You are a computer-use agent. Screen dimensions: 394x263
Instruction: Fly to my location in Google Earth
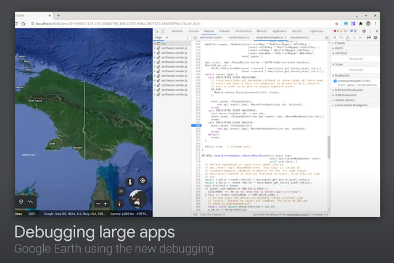pos(142,181)
